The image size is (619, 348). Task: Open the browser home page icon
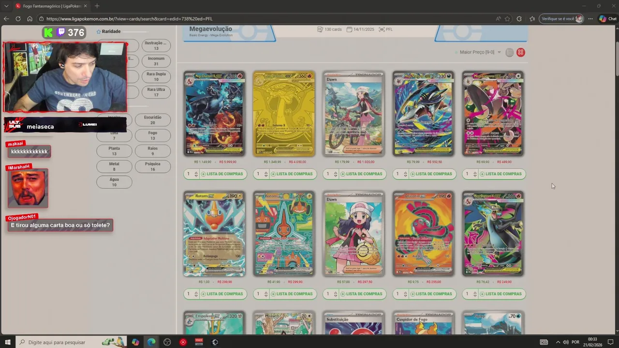(x=29, y=19)
